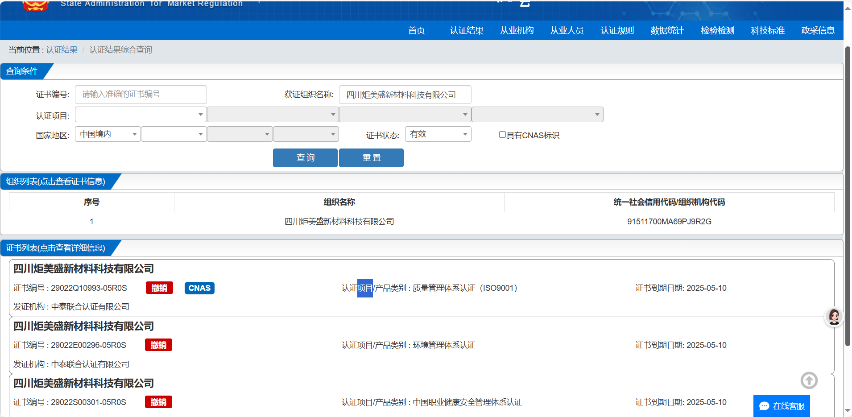This screenshot has height=417, width=852.
Task: Click the scrollbar down arrow
Action: pyautogui.click(x=848, y=411)
